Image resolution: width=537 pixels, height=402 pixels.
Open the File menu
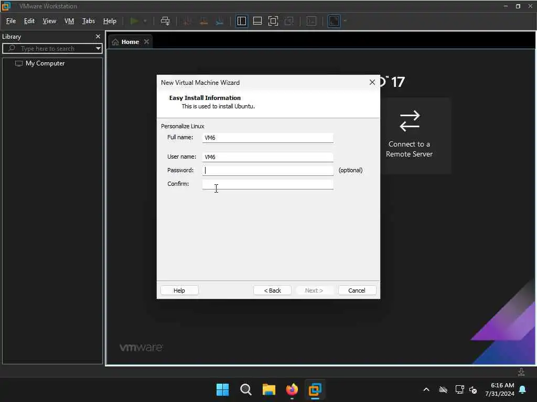point(11,21)
